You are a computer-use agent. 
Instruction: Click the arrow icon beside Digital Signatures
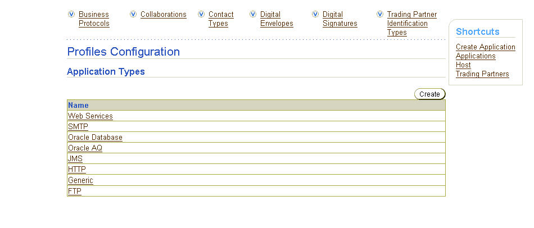click(315, 14)
